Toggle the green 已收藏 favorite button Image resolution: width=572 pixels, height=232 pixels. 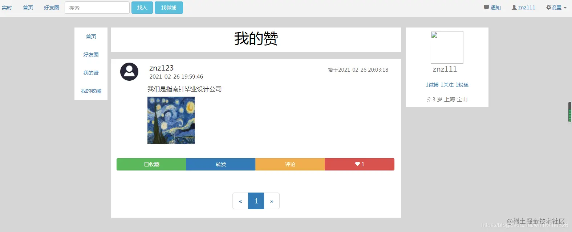[x=151, y=164]
